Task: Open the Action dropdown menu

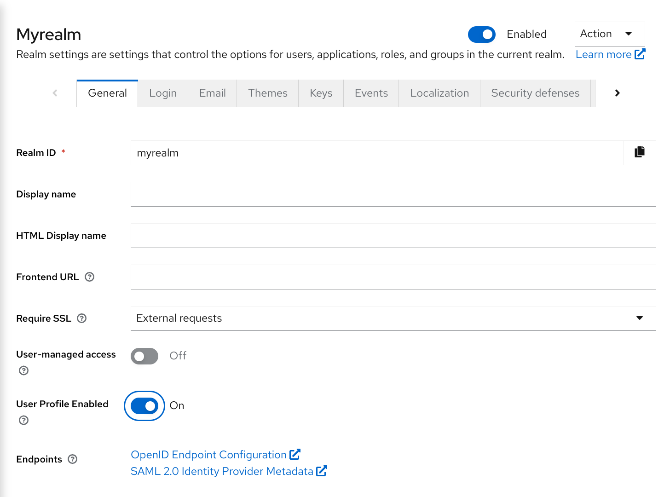Action: (x=609, y=34)
